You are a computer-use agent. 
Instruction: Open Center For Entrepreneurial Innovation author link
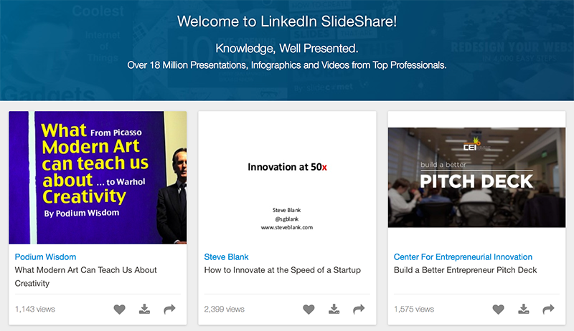[463, 256]
